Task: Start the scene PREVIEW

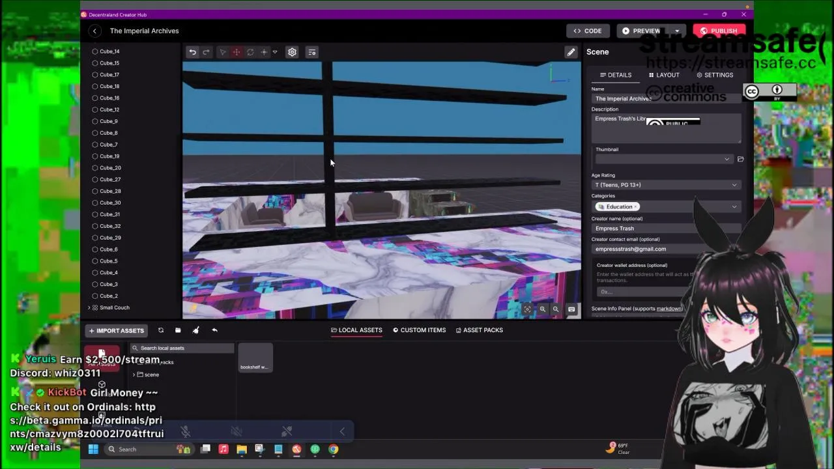Action: pos(642,31)
